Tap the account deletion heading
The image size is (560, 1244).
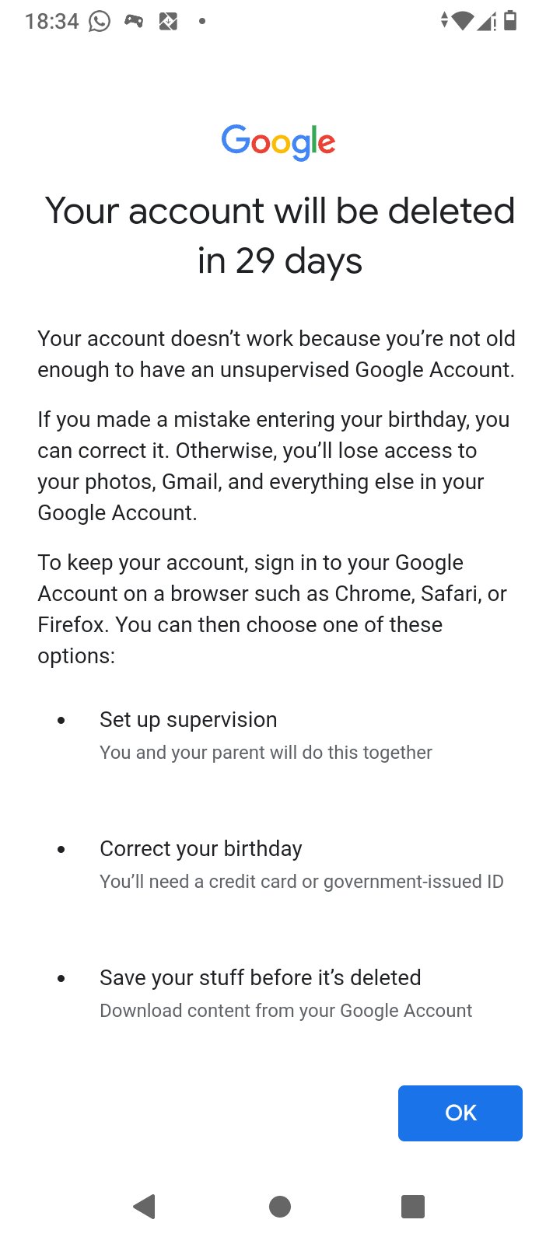click(280, 236)
